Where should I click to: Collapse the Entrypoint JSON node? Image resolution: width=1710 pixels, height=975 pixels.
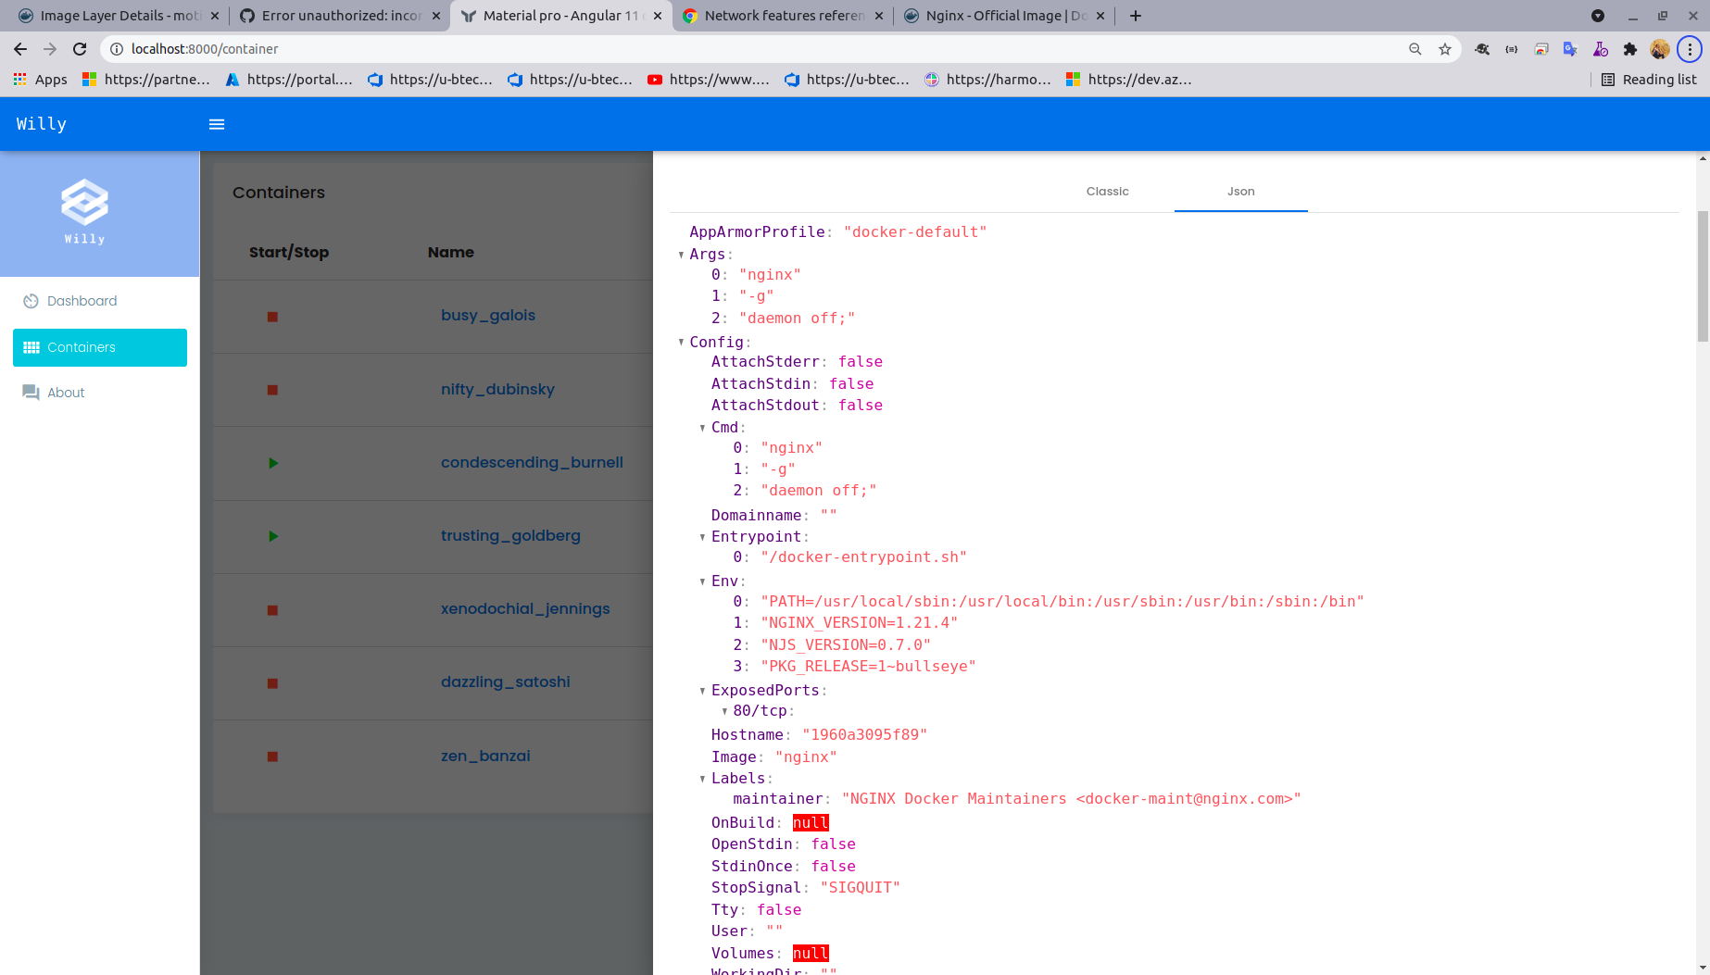click(x=702, y=537)
